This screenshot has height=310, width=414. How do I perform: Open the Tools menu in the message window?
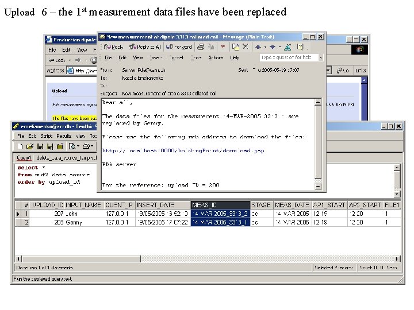click(196, 57)
